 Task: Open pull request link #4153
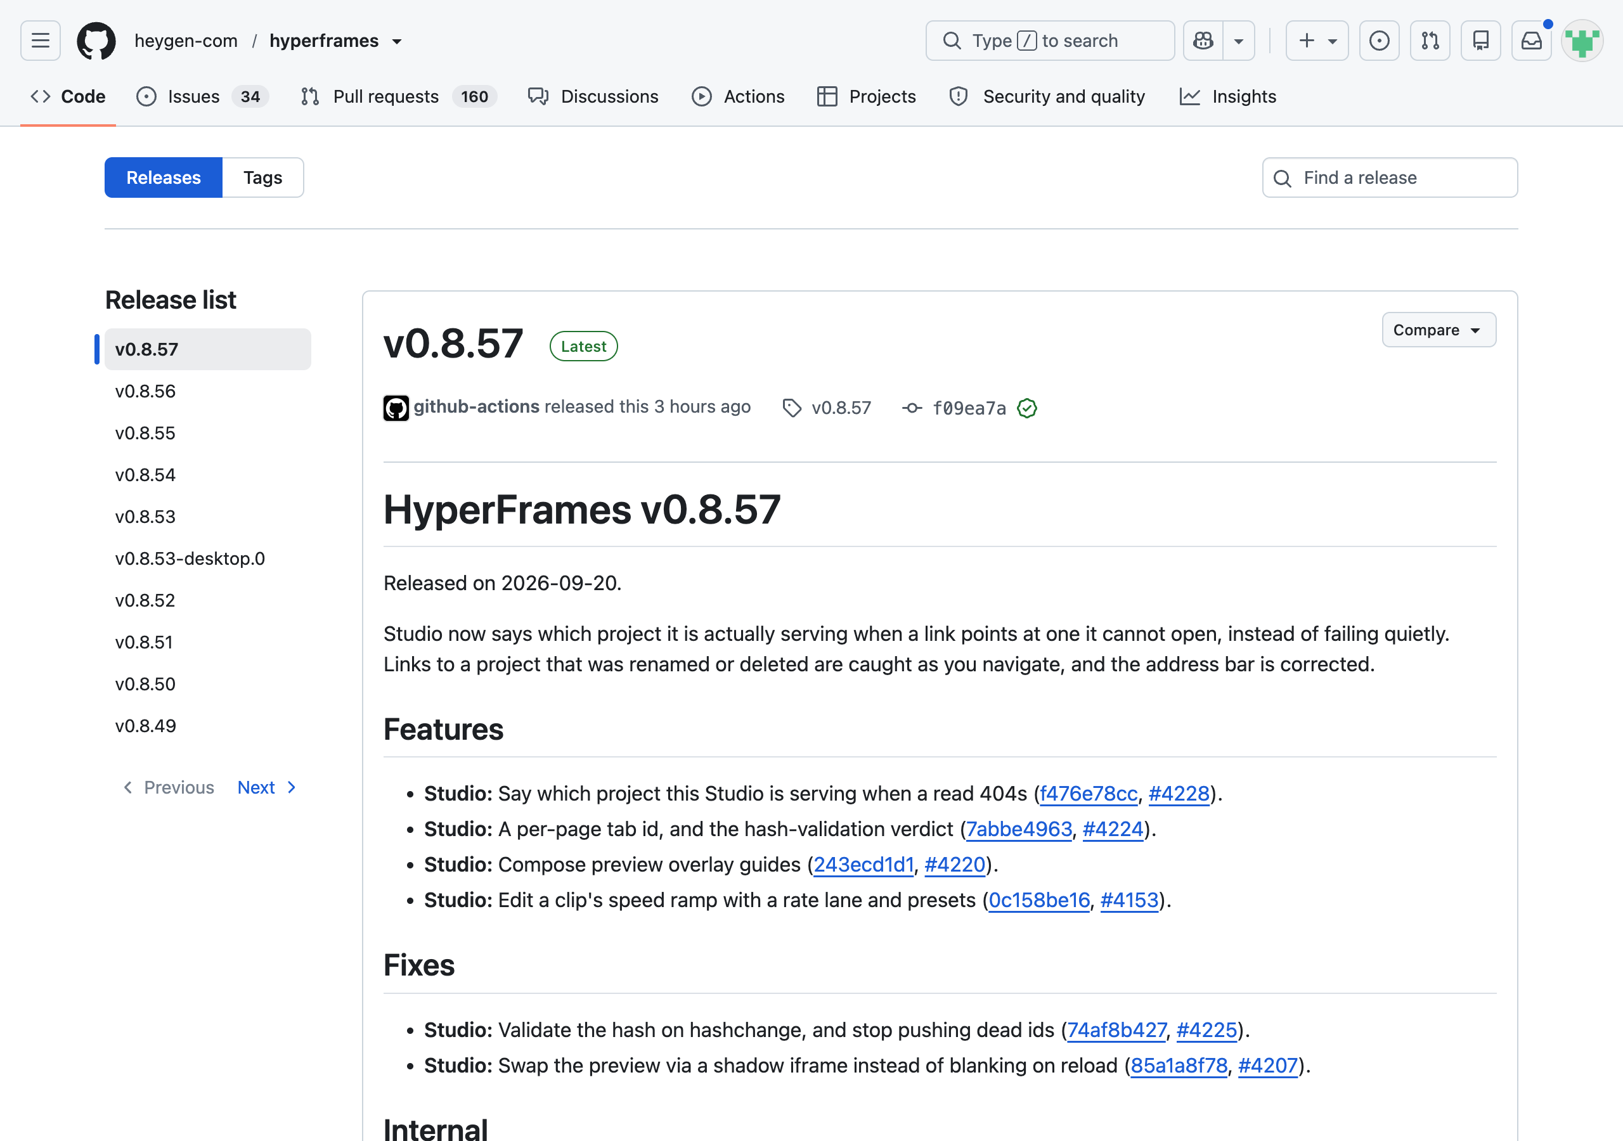[1130, 899]
